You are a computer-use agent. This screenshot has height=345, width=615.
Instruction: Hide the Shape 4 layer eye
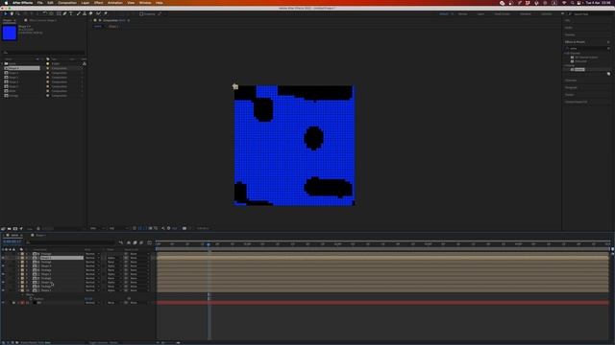[3, 266]
